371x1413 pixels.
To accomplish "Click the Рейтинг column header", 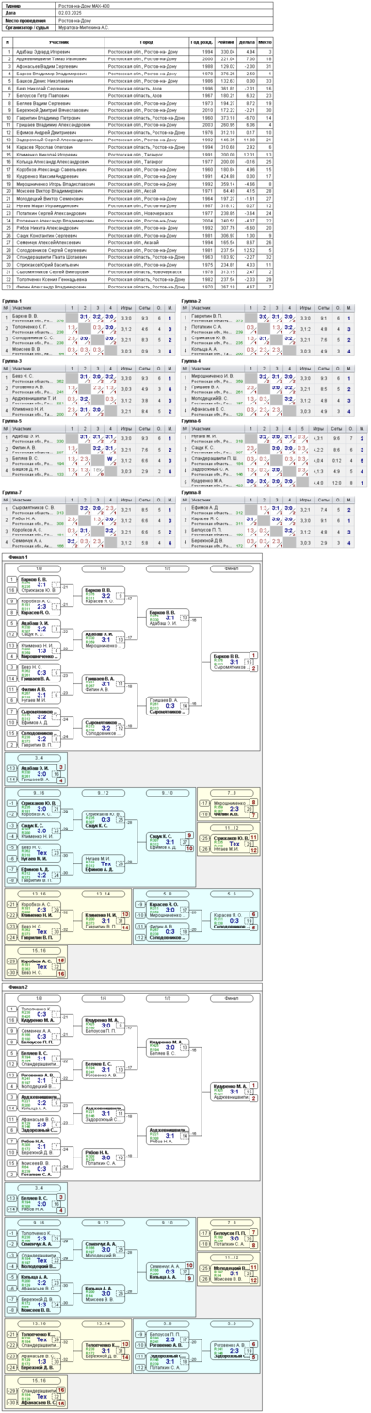I will pyautogui.click(x=226, y=42).
